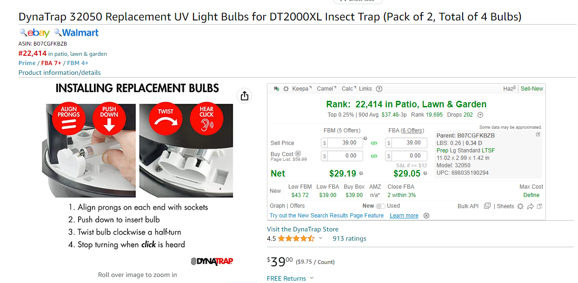Visit the DynaTrap Store link

(303, 229)
